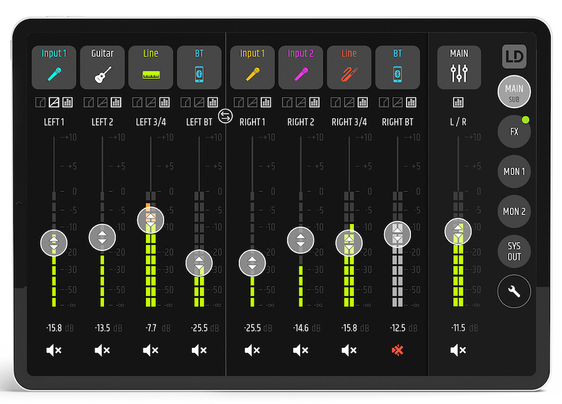Mute the LEFT 1 channel

54,350
